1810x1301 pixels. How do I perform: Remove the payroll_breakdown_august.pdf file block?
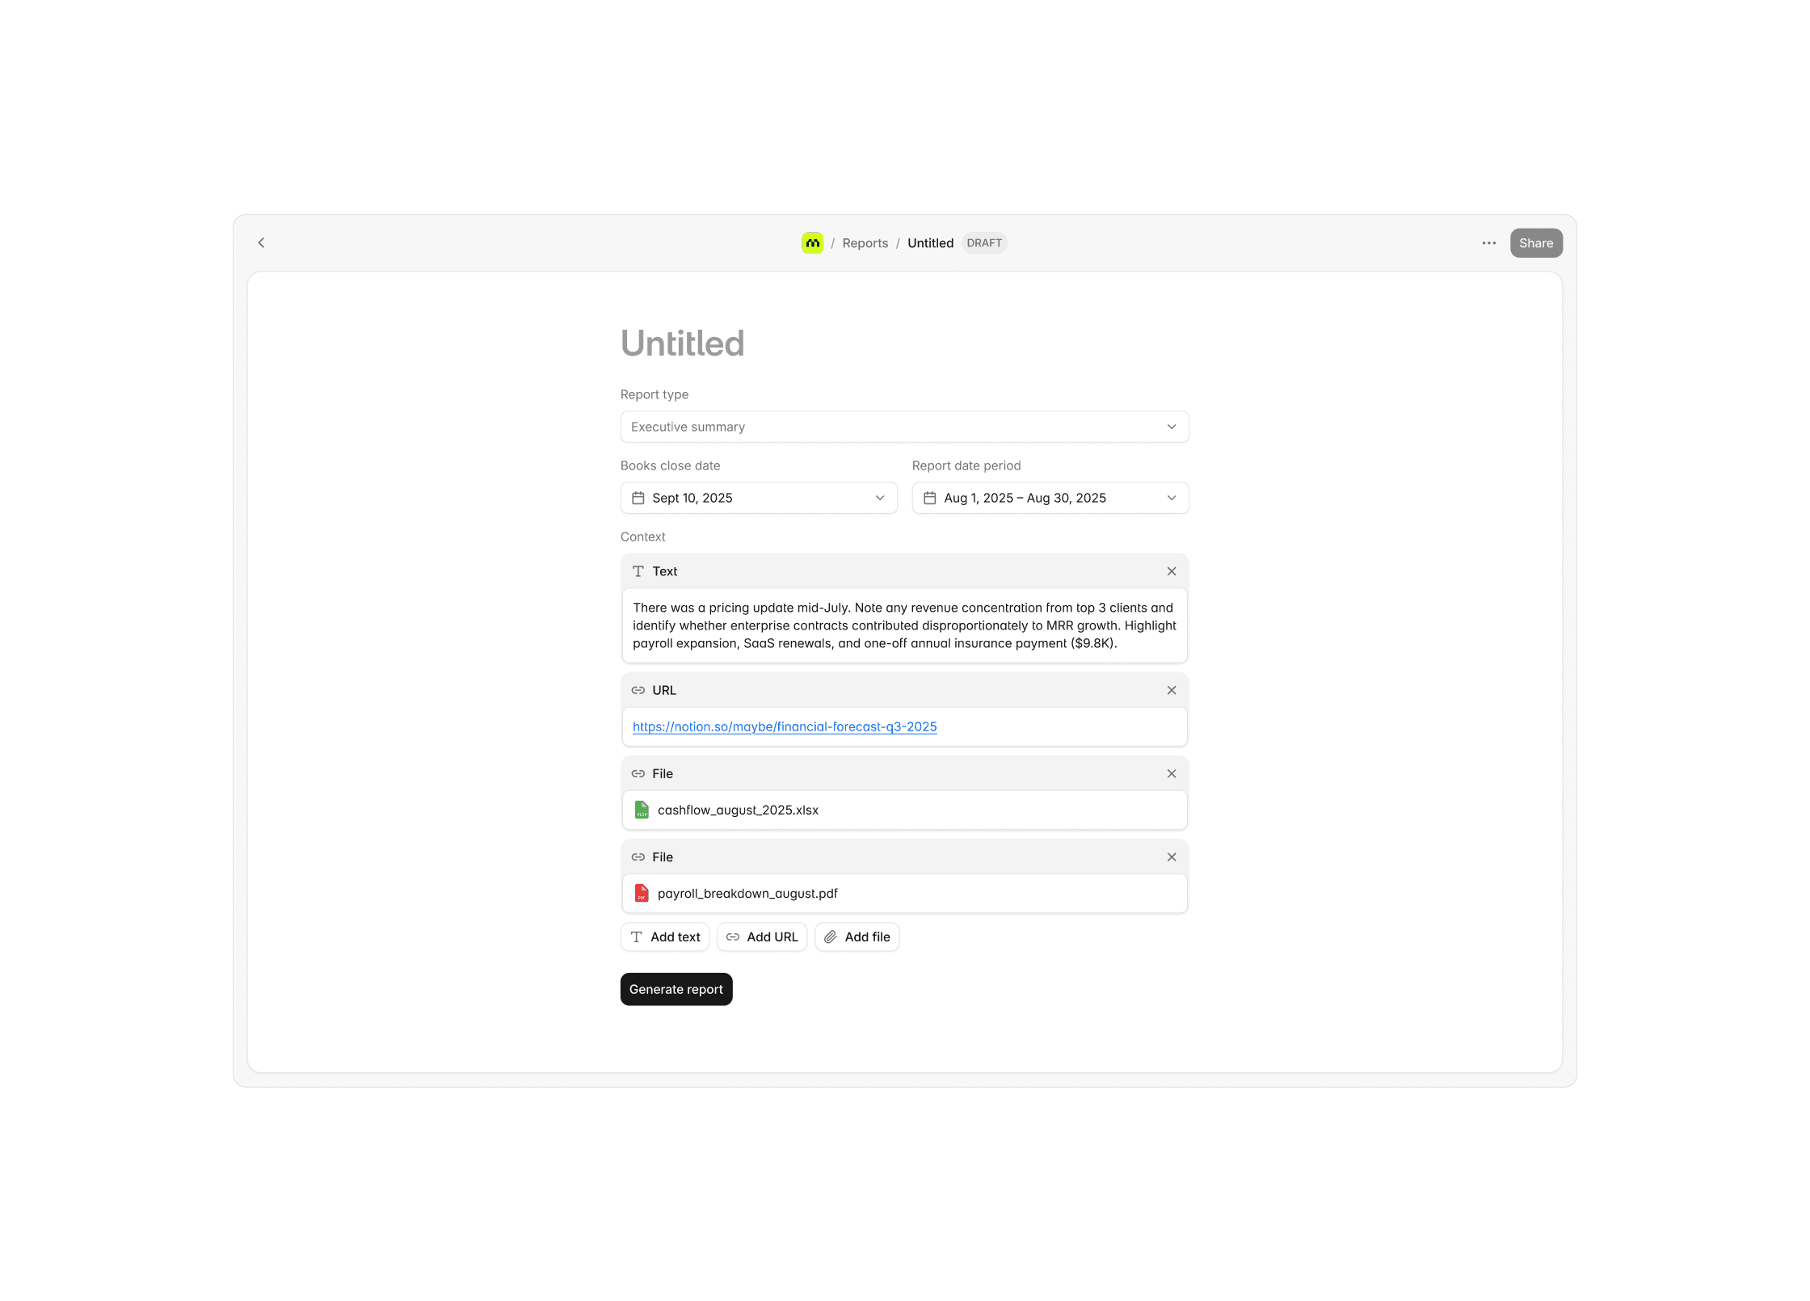(x=1171, y=857)
